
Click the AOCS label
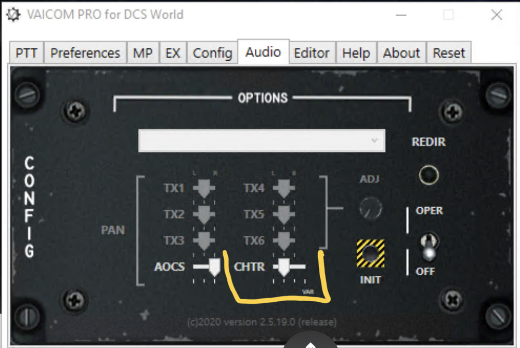coord(170,267)
